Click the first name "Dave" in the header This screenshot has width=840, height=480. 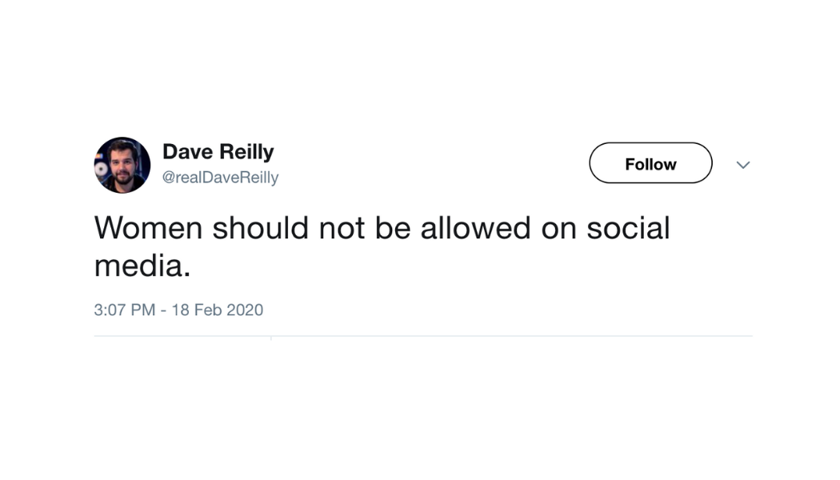(186, 151)
